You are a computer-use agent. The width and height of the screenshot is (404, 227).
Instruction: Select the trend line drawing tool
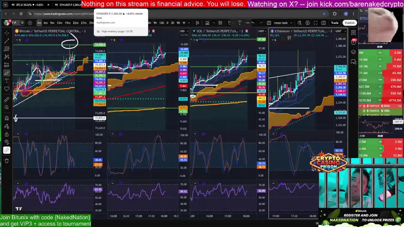(7, 41)
